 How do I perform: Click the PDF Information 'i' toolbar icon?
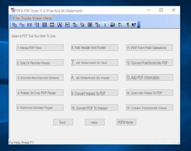coord(105,25)
